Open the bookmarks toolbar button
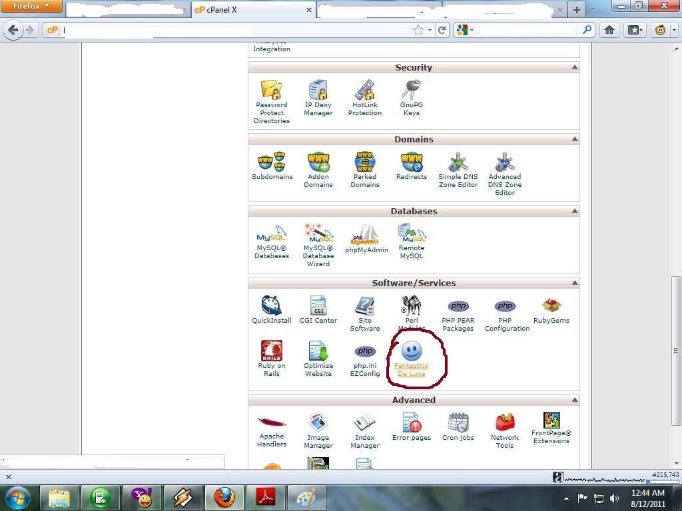This screenshot has width=682, height=511. pos(635,30)
